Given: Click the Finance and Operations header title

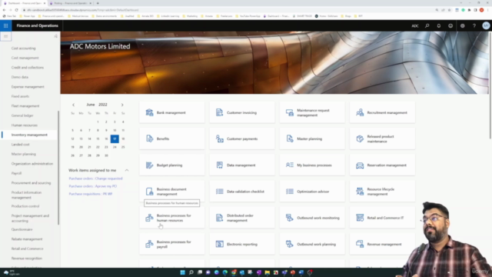Looking at the screenshot, I should pyautogui.click(x=38, y=25).
